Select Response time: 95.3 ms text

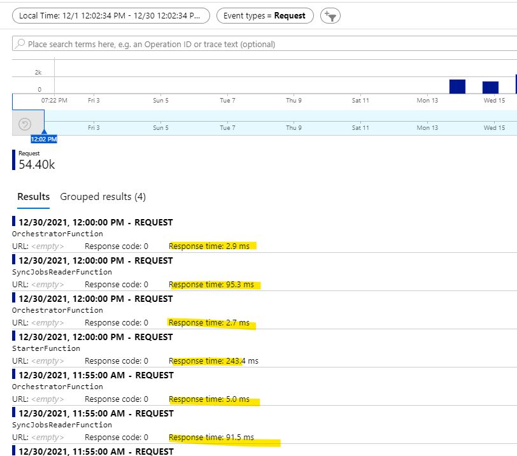211,285
